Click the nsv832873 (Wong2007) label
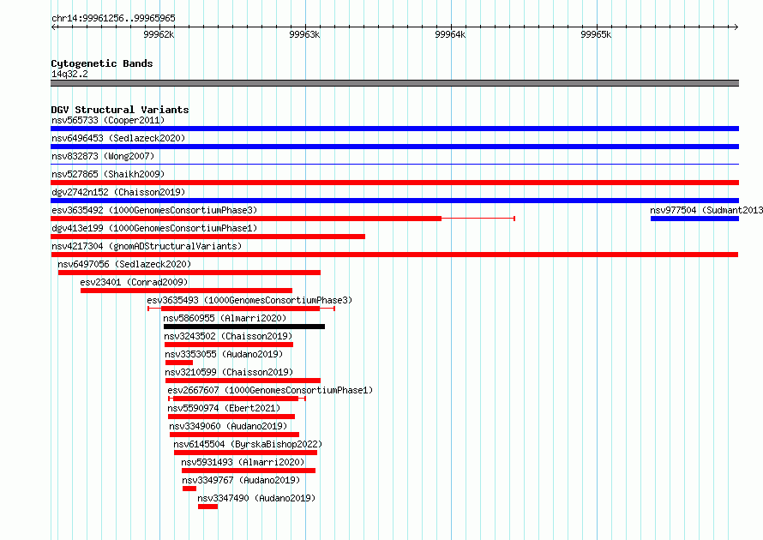 [103, 156]
